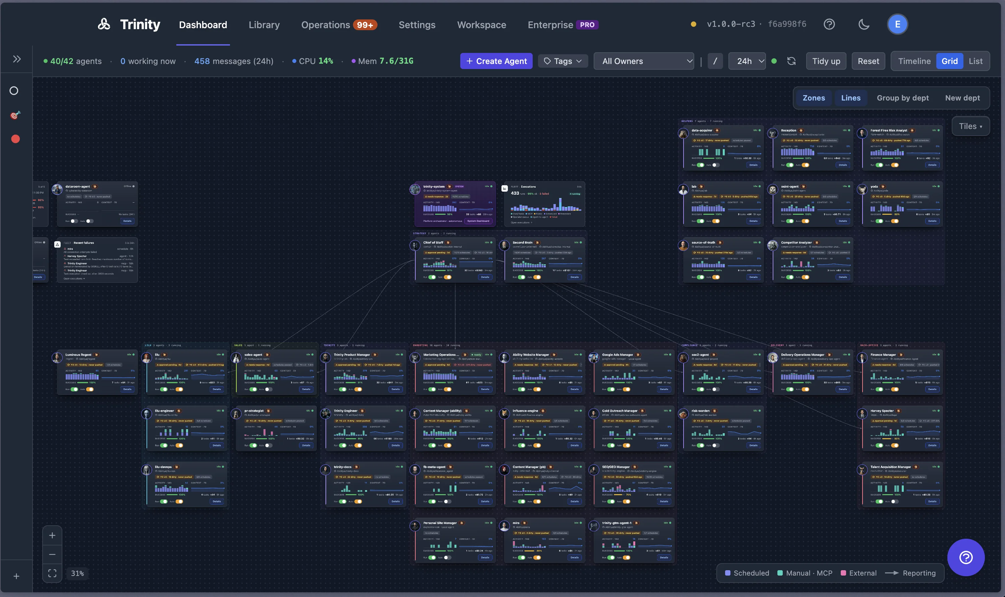
Task: Toggle Run switch on Chief of Staff
Action: (432, 277)
